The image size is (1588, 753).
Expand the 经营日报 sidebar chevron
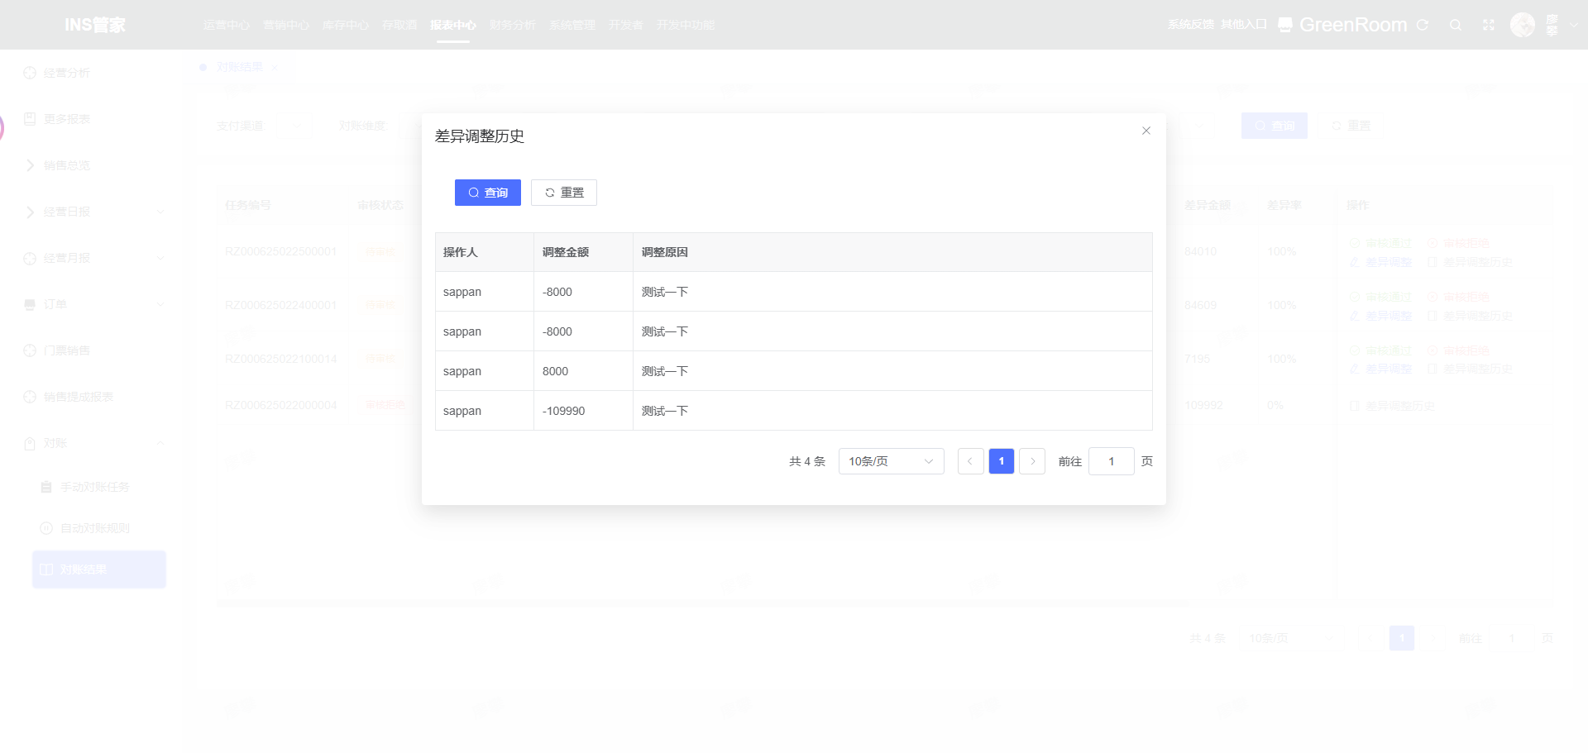click(x=160, y=212)
